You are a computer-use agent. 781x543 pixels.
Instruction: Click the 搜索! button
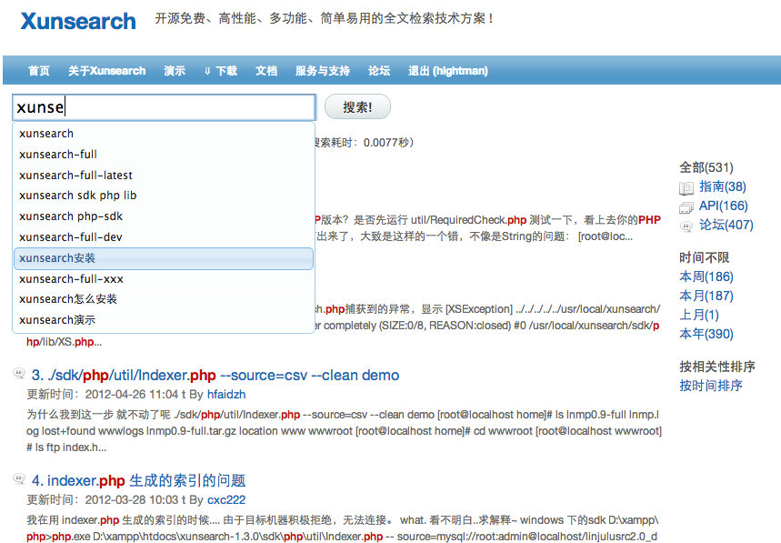(357, 106)
